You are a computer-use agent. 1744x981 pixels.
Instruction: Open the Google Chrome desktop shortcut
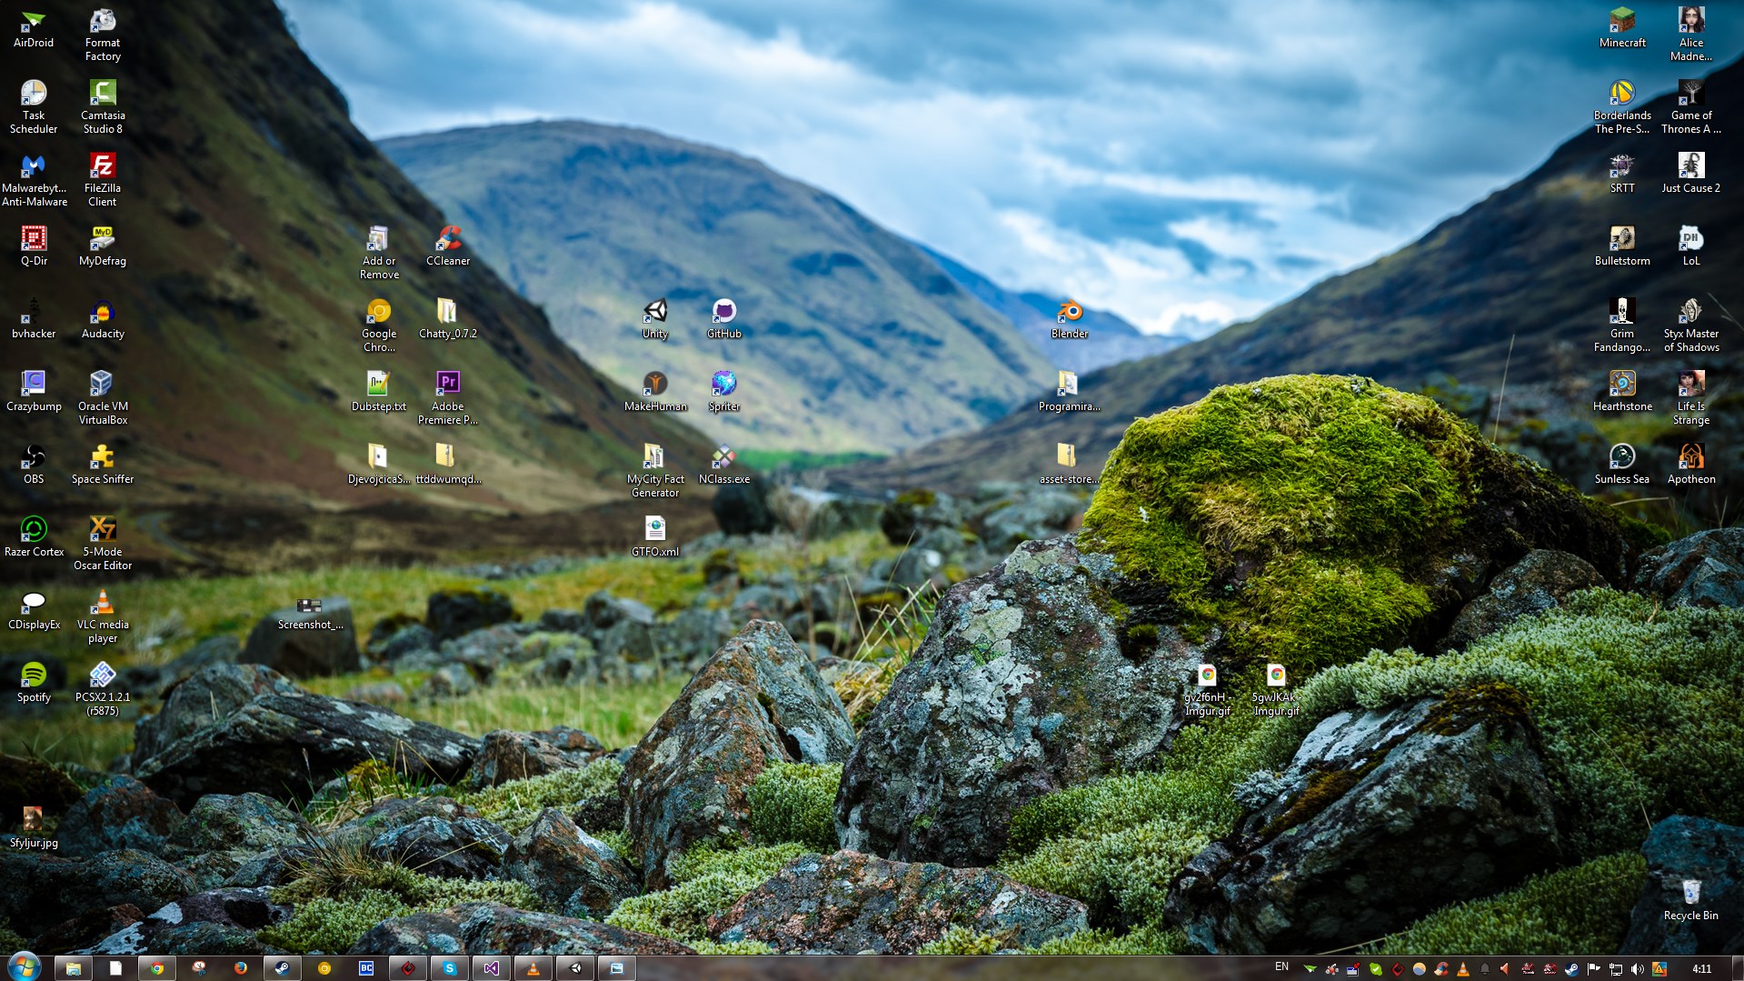[x=379, y=325]
